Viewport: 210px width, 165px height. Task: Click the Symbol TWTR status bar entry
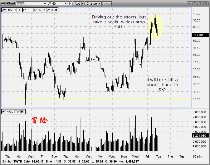tap(12, 161)
